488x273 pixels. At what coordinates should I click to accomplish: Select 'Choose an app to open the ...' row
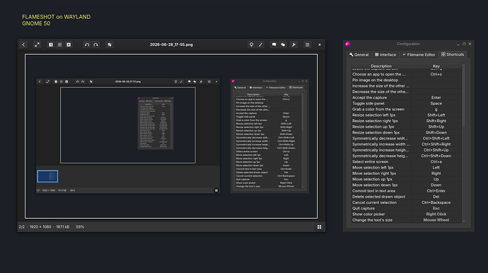pos(407,74)
